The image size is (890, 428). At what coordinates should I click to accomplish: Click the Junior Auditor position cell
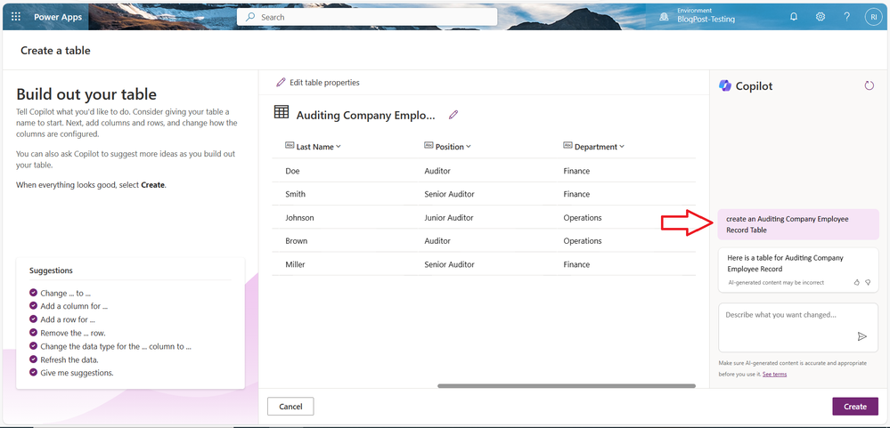coord(448,218)
